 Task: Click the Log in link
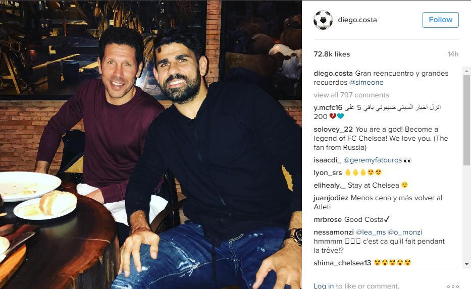pos(324,286)
